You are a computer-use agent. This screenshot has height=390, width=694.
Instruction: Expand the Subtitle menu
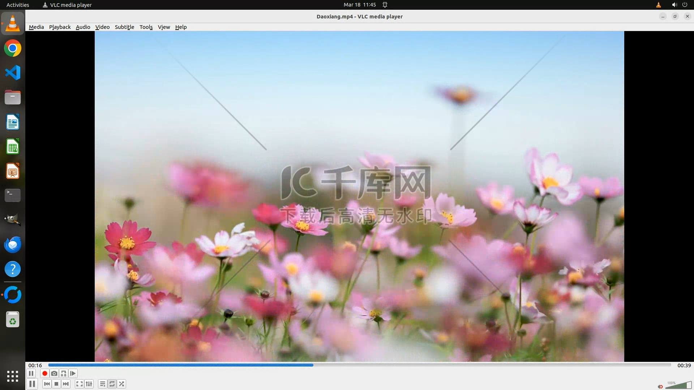124,27
